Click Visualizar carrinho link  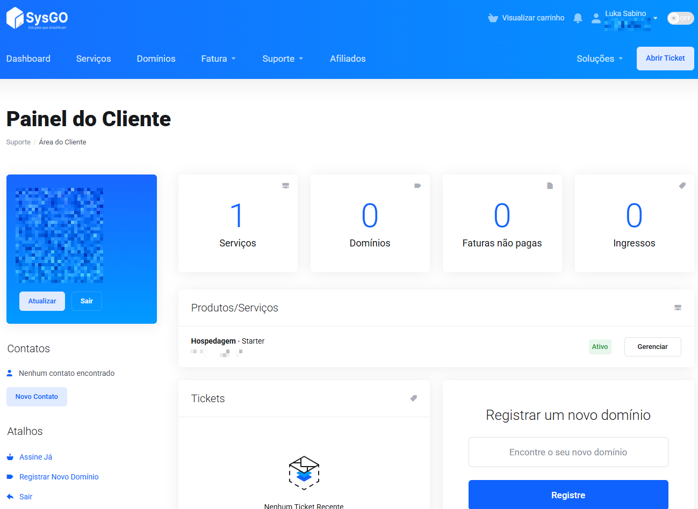[x=533, y=18]
